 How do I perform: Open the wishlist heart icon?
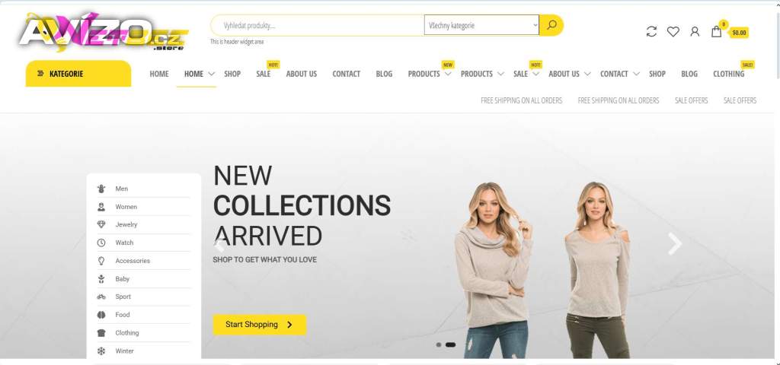(673, 32)
